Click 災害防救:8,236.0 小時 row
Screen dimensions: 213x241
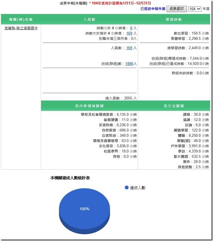tap(118, 125)
